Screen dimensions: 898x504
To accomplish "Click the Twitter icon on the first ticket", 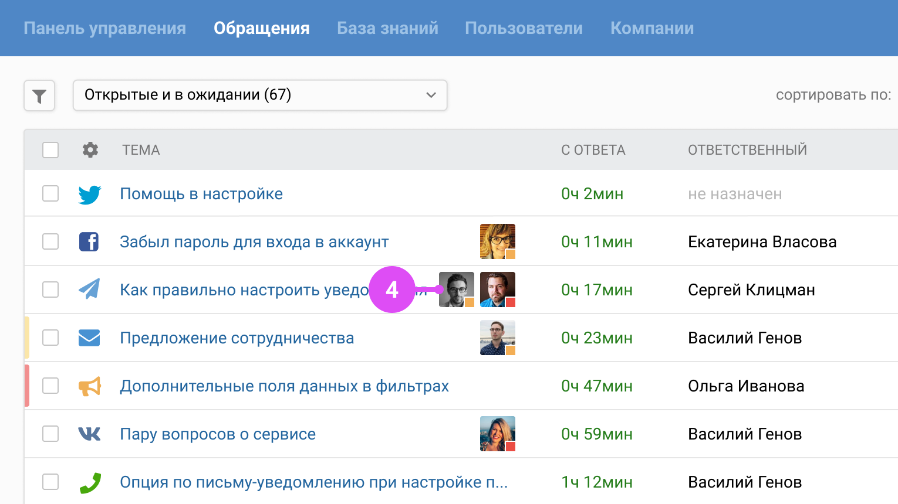I will point(90,194).
